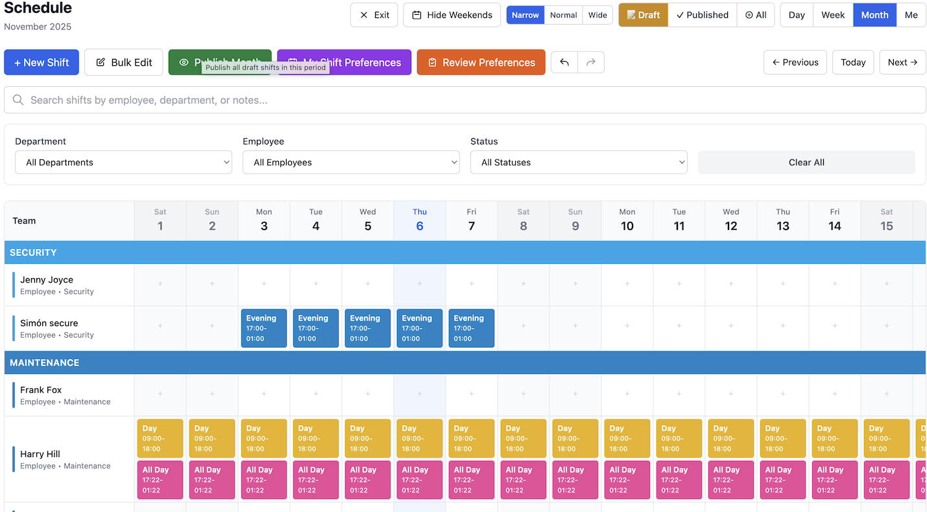This screenshot has height=512, width=927.
Task: Select the Day view tab
Action: [x=797, y=15]
